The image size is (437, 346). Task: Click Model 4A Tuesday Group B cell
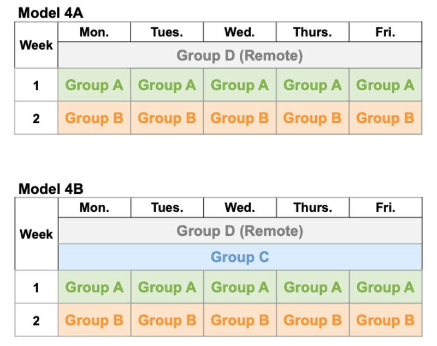pyautogui.click(x=167, y=118)
